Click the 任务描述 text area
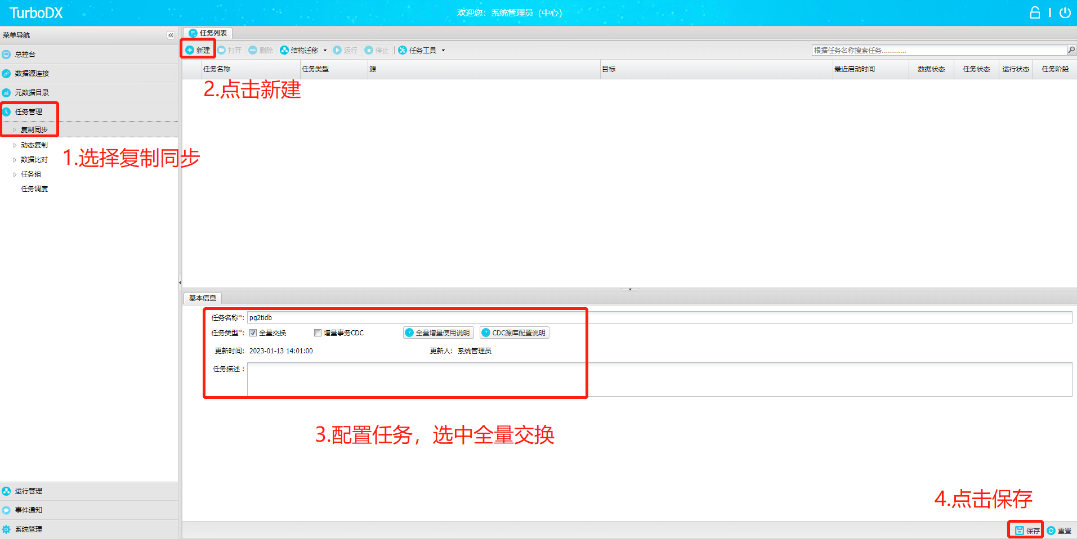Viewport: 1077px width, 539px height. [x=659, y=380]
